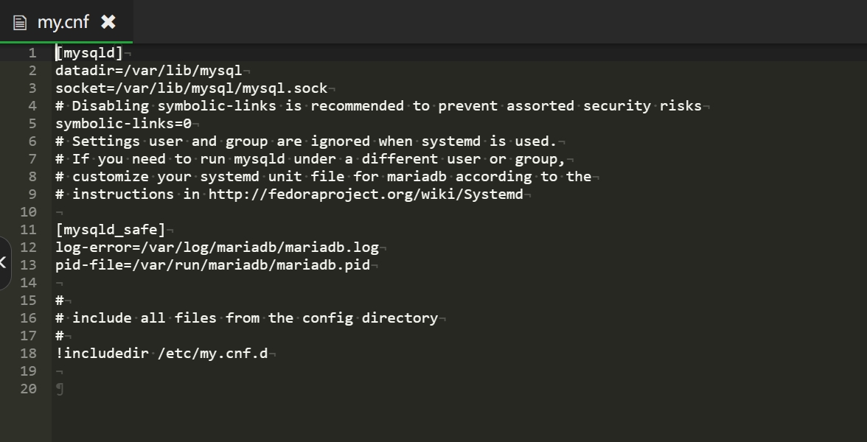Click the !includedir /etc/my.cnf.d line
867x442 pixels.
point(161,354)
